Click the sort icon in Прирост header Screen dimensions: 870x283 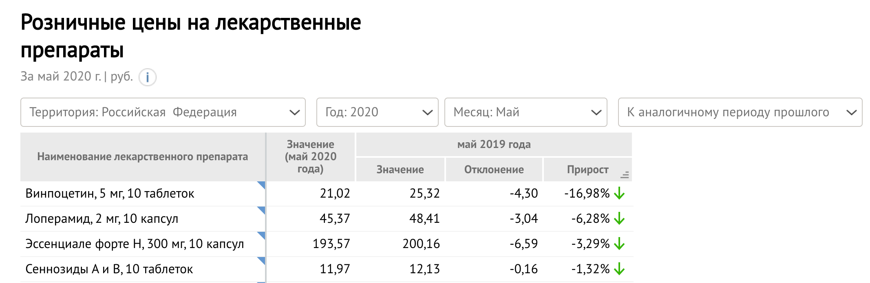coord(624,175)
